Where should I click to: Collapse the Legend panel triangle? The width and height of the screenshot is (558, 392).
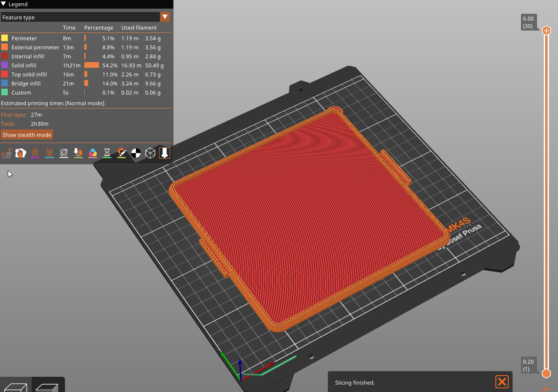[x=3, y=4]
